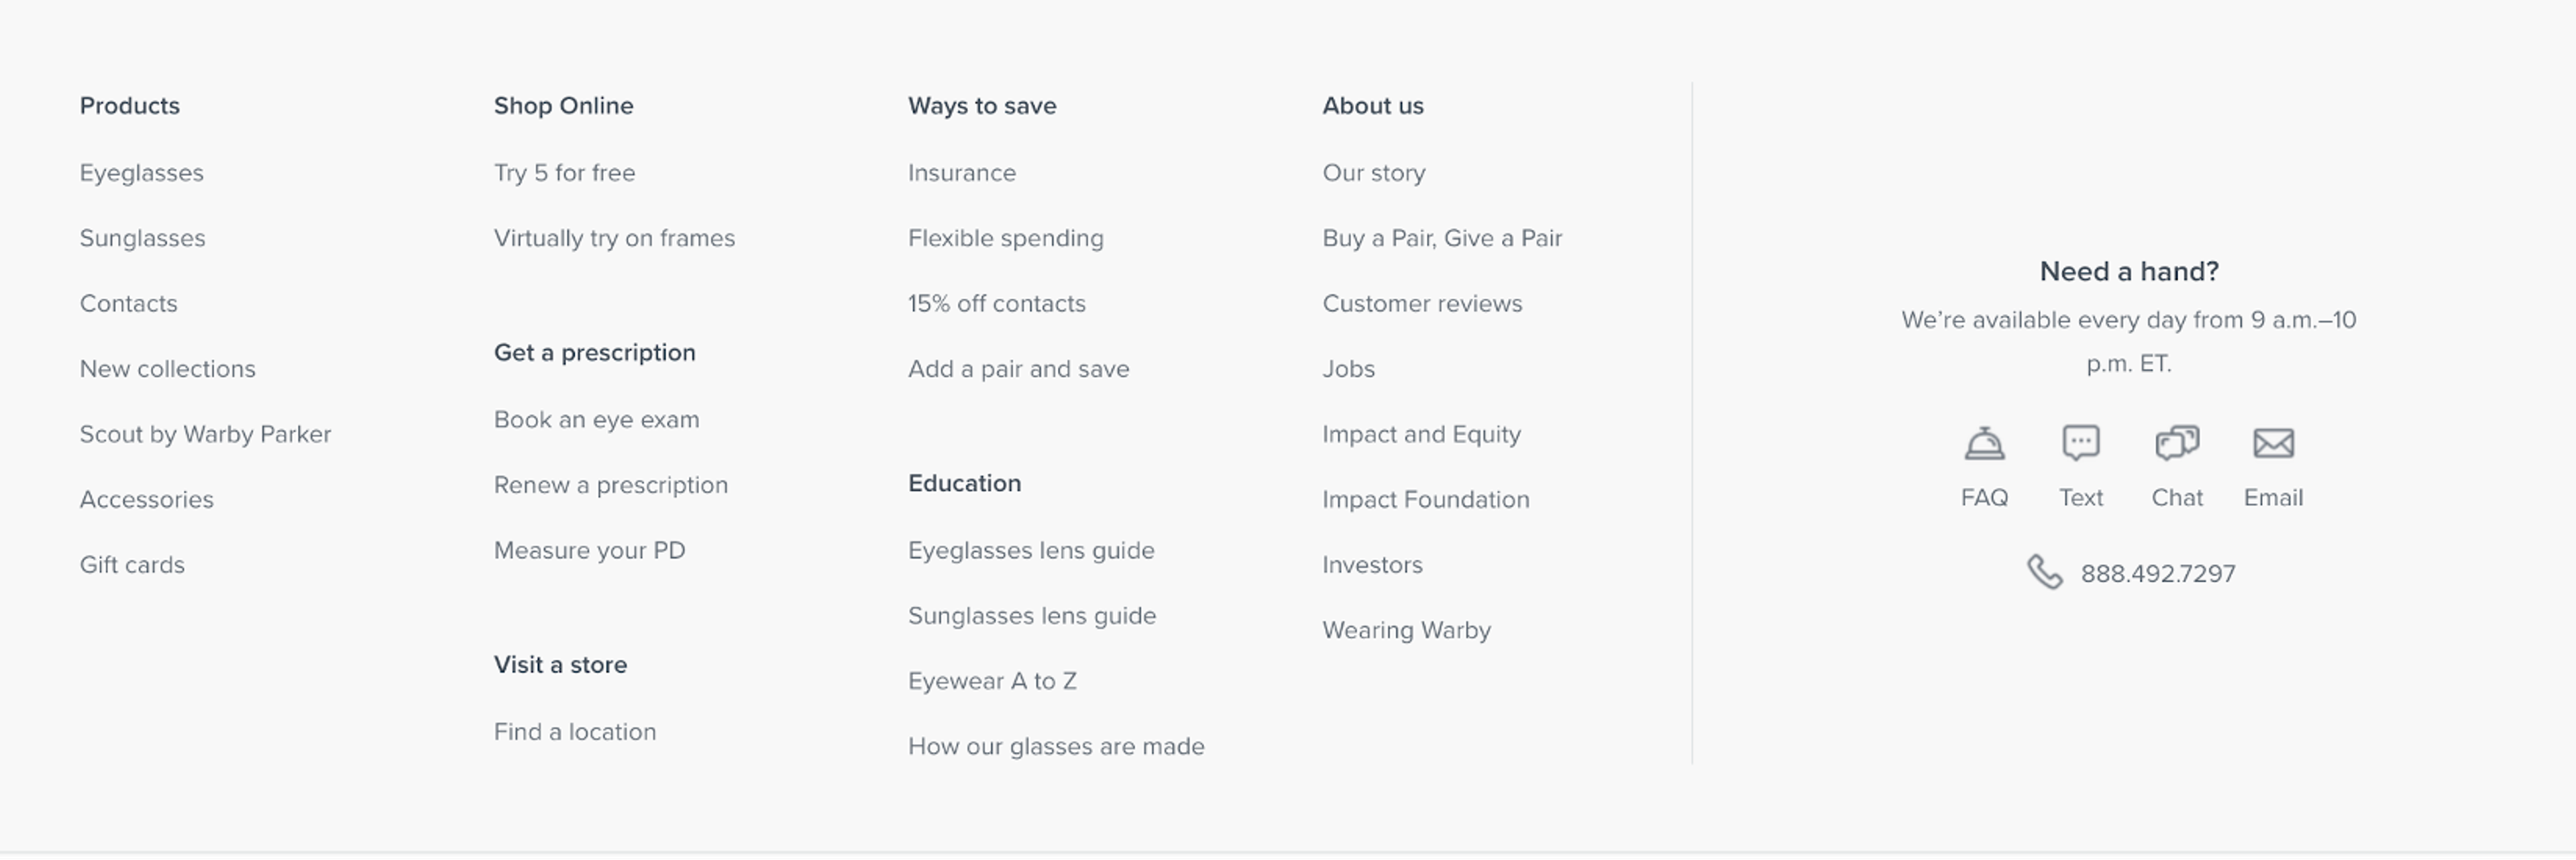Find a location

click(575, 731)
